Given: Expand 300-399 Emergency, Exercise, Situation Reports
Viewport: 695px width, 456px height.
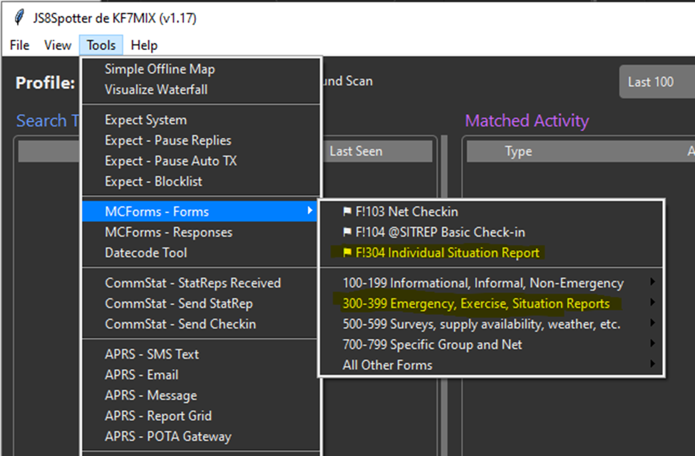Looking at the screenshot, I should 491,304.
